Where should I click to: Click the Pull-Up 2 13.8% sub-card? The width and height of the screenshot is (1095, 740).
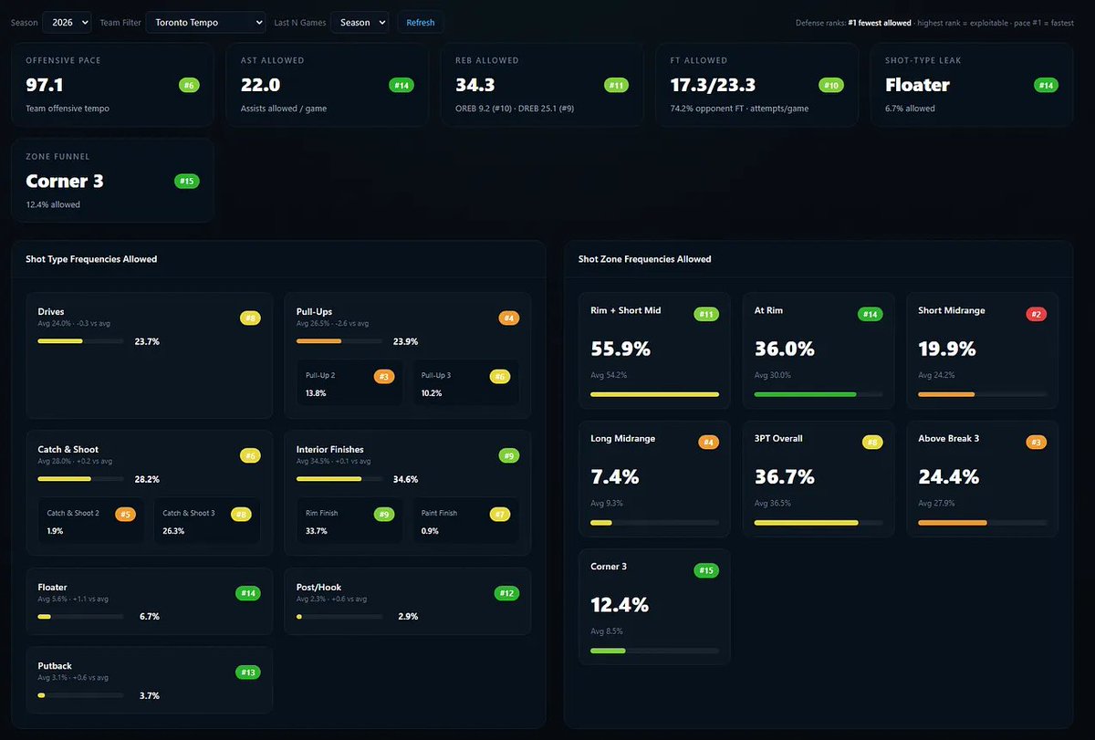coord(349,383)
